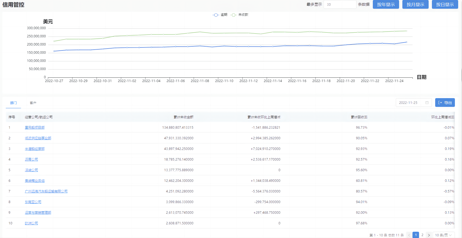Click the value 134,880,807.413315
This screenshot has width=462, height=238.
pos(178,127)
